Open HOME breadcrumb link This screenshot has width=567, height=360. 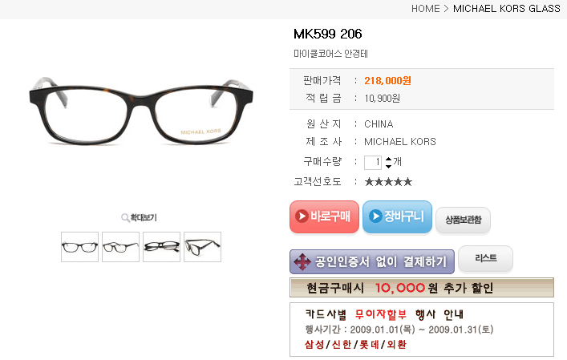click(426, 9)
